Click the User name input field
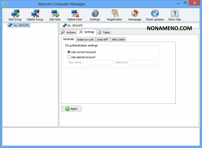 click(x=100, y=63)
